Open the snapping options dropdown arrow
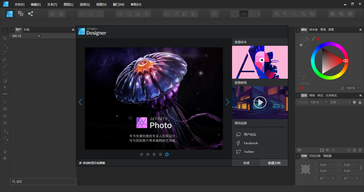The height and width of the screenshot is (192, 364). [x=259, y=14]
